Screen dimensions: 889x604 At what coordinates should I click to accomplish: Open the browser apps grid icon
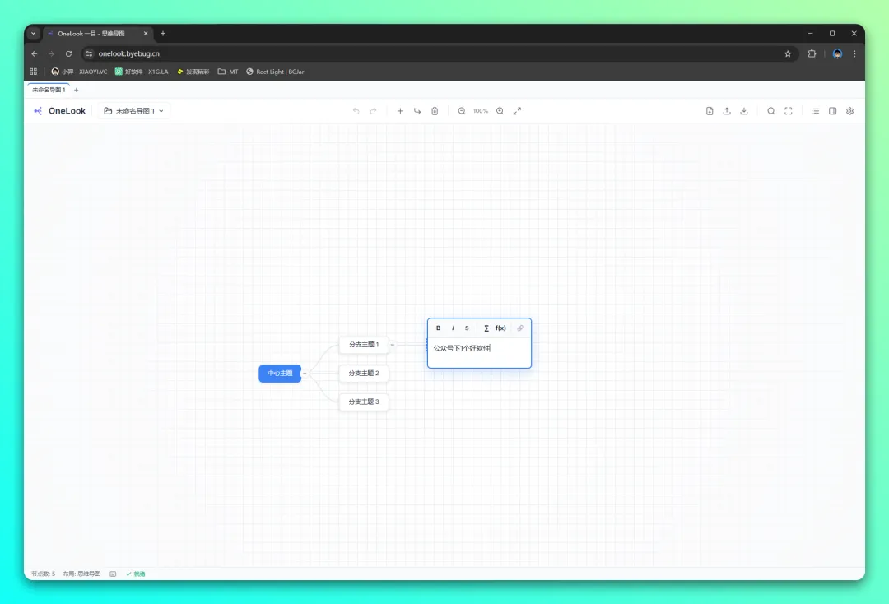pyautogui.click(x=34, y=72)
